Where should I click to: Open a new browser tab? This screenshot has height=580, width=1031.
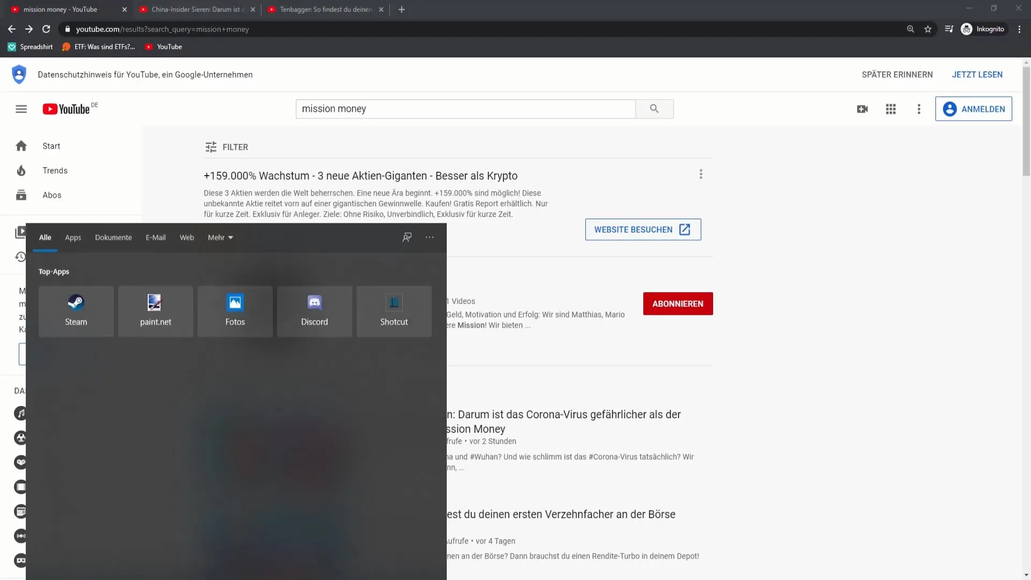point(402,10)
